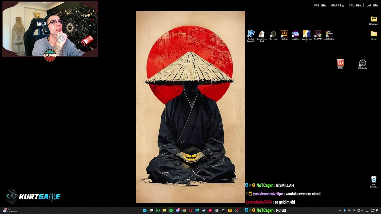Click the TACOABI badge on webcam

[x=50, y=55]
